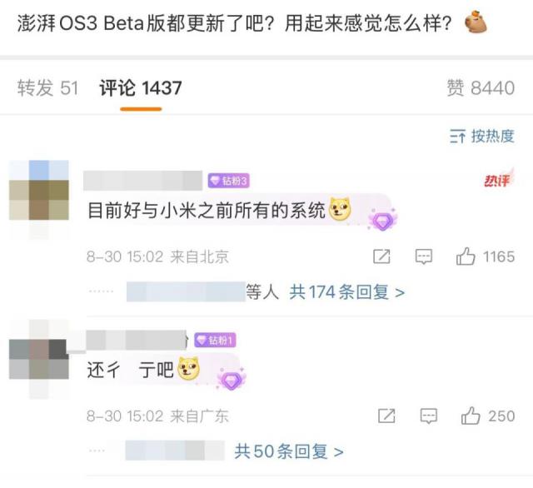
Task: Tap the 热评 hot comment badge
Action: tap(498, 178)
